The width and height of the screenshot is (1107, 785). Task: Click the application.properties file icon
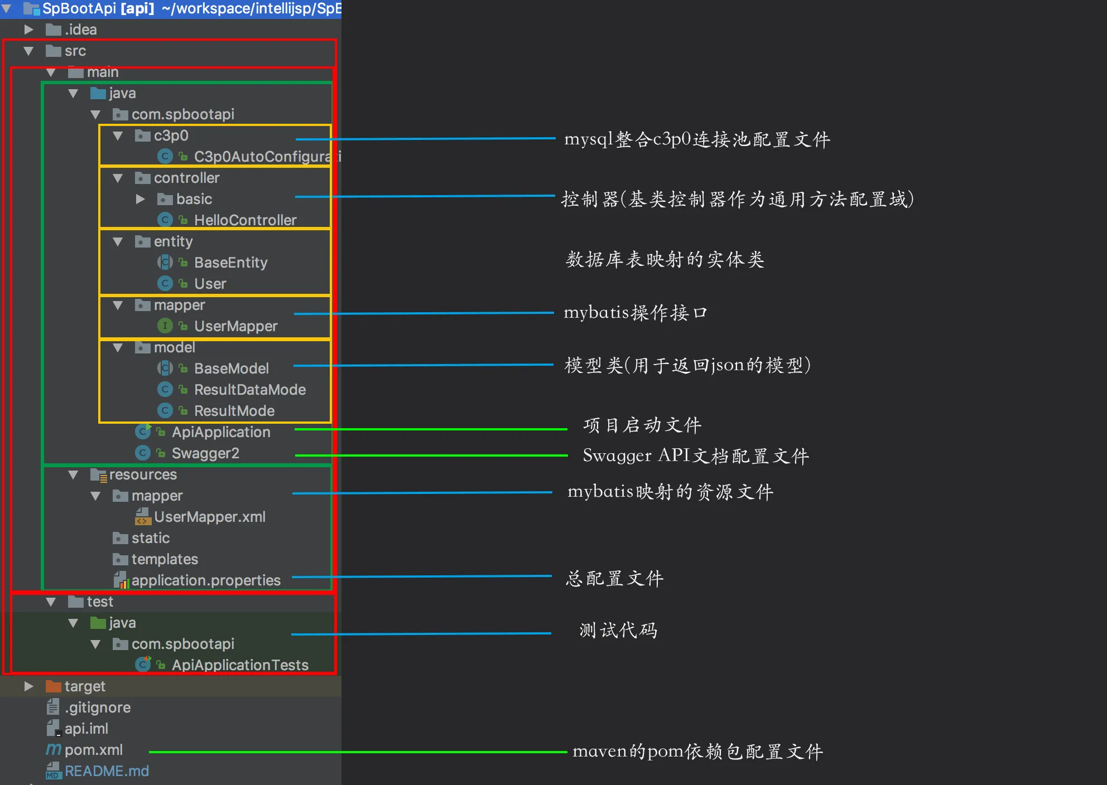coord(121,580)
